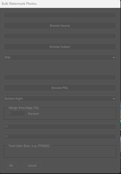Click the input field showing 70
The image size is (121, 174).
pyautogui.click(x=60, y=127)
